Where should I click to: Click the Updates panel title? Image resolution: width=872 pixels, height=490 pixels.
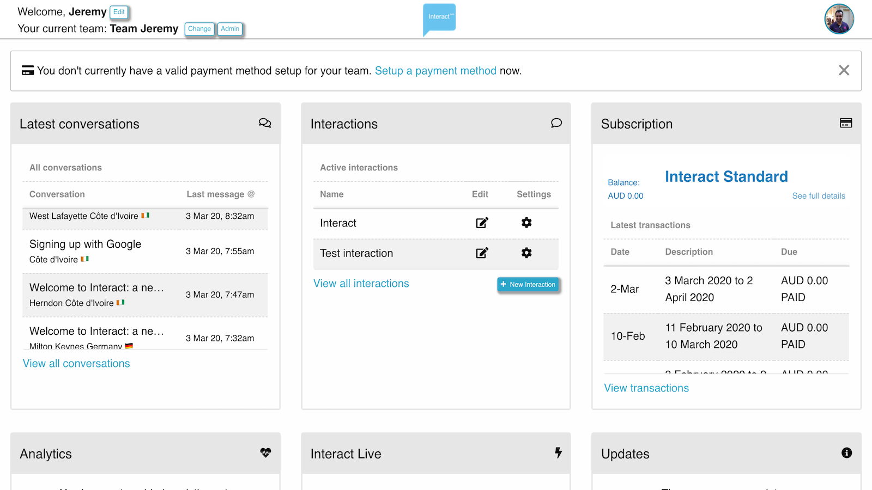(625, 454)
